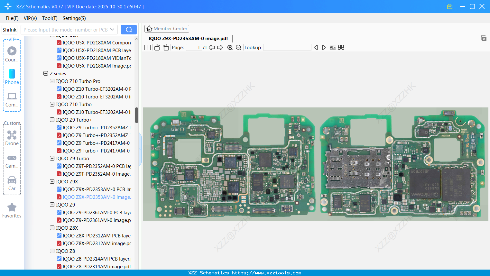Image resolution: width=490 pixels, height=276 pixels.
Task: Select the Game console category
Action: (12, 158)
